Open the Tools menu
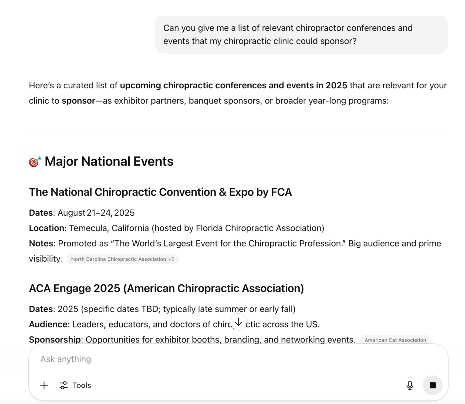Image resolution: width=465 pixels, height=404 pixels. (x=76, y=385)
